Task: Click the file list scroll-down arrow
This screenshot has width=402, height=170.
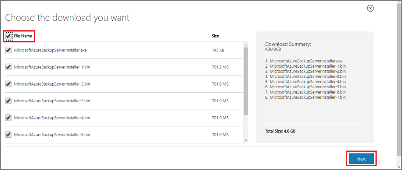Action: pos(246,140)
